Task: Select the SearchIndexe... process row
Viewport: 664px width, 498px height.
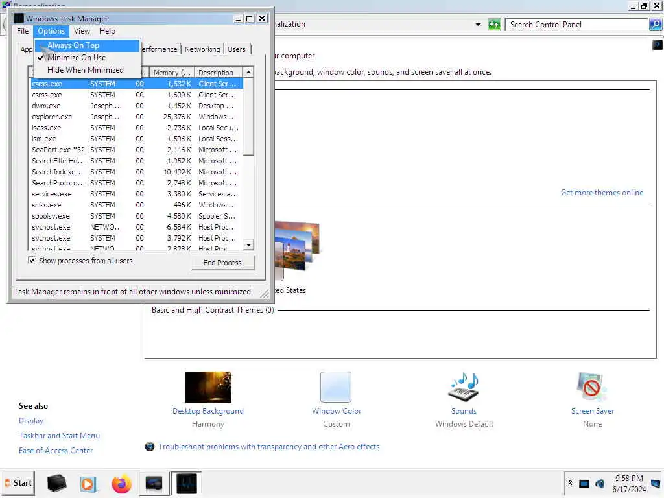Action: point(136,172)
